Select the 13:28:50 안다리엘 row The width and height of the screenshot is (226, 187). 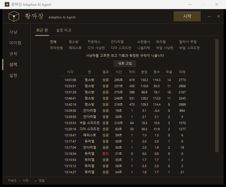(x=125, y=117)
